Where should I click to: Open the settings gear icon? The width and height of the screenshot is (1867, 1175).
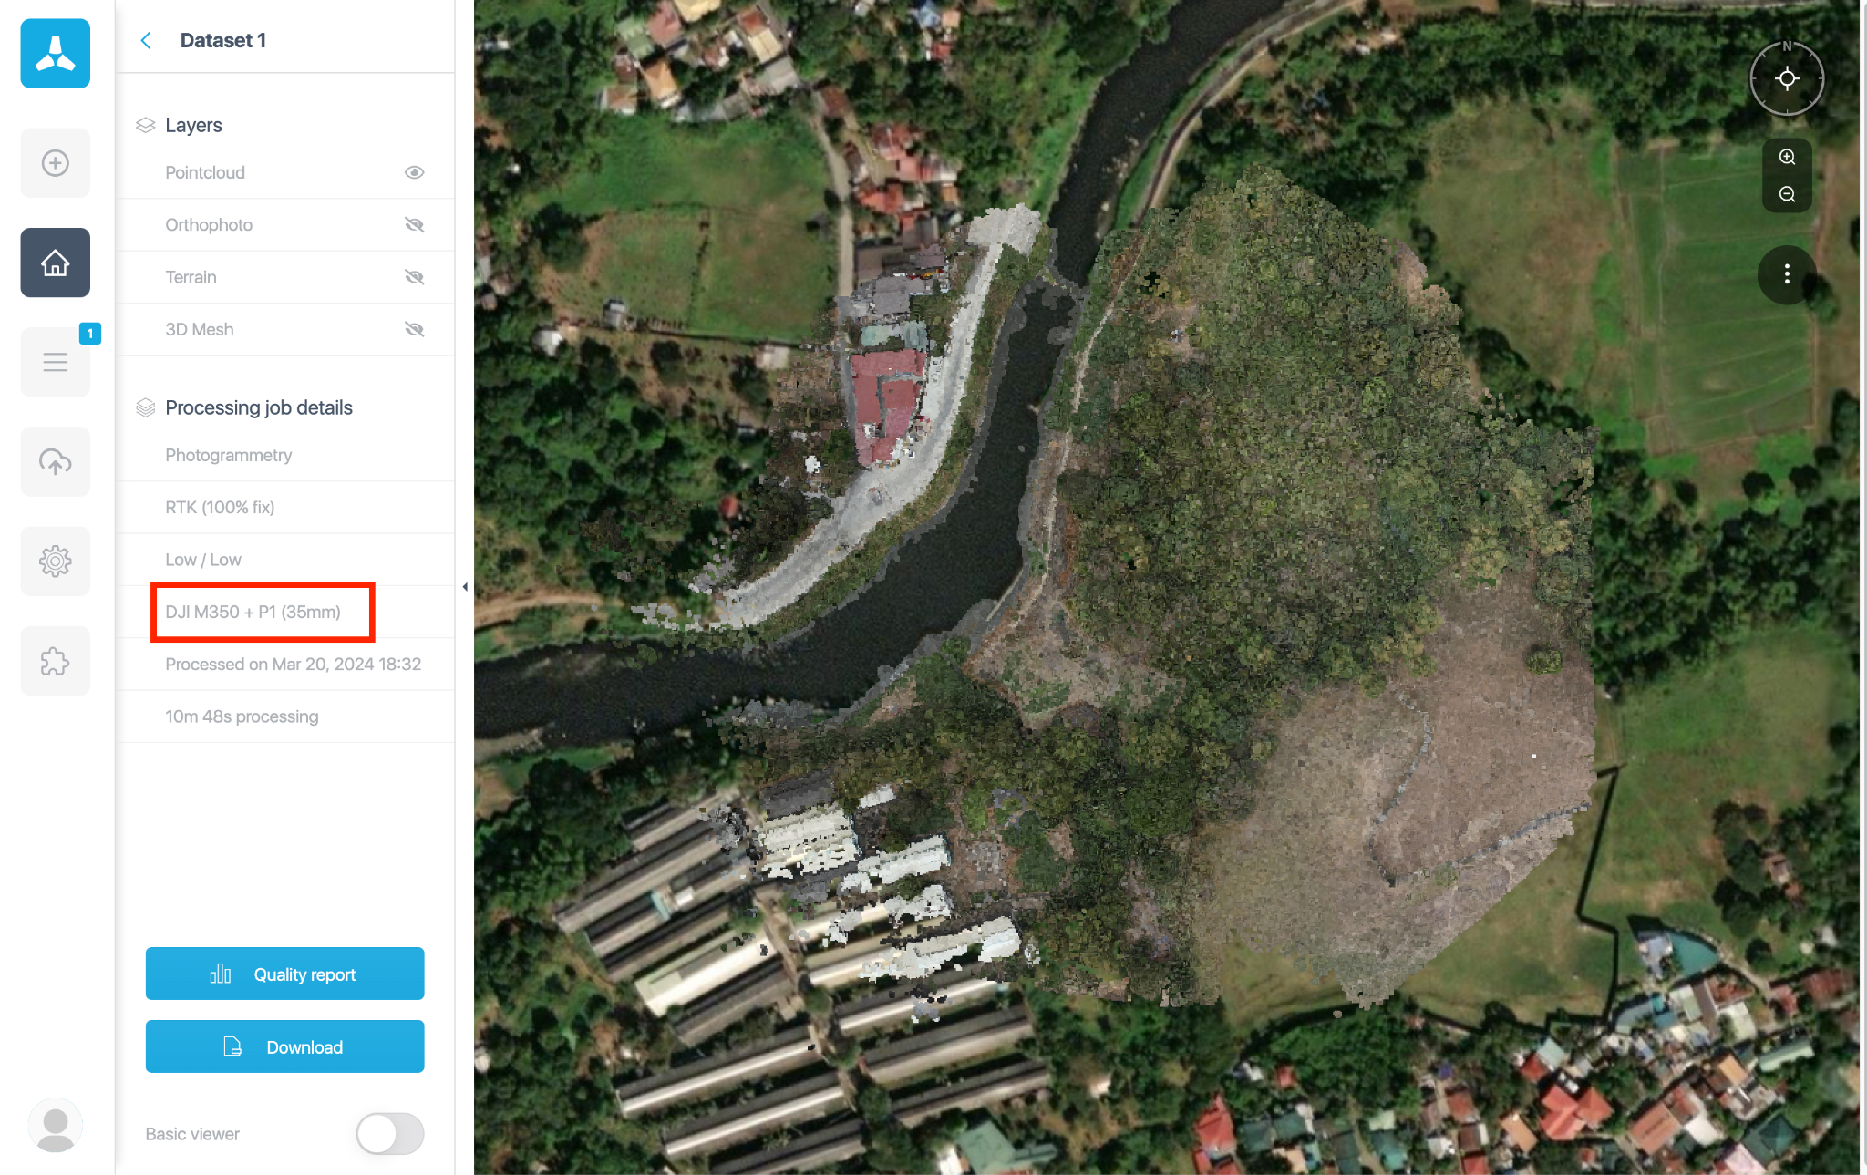56,561
